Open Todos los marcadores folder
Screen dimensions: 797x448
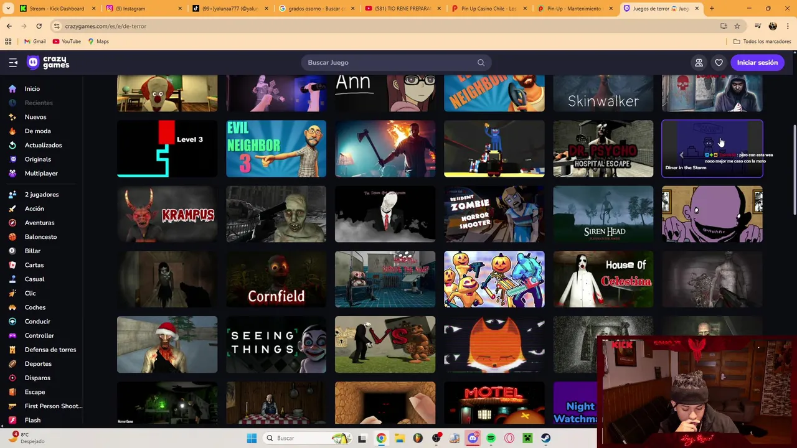click(x=762, y=41)
